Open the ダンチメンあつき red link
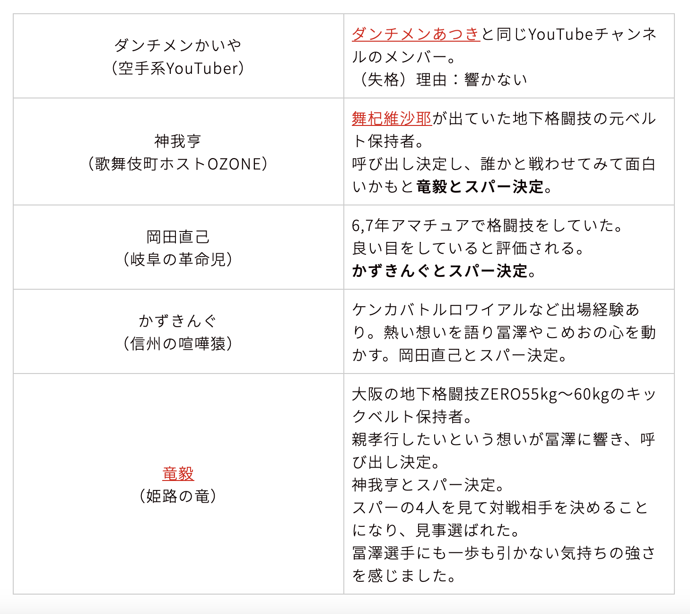The width and height of the screenshot is (690, 614). click(x=416, y=34)
